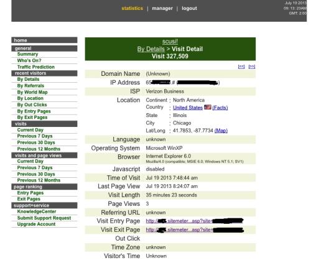Select the statistics tab in top bar
Viewport: 311px width, 260px height.
pos(132,8)
